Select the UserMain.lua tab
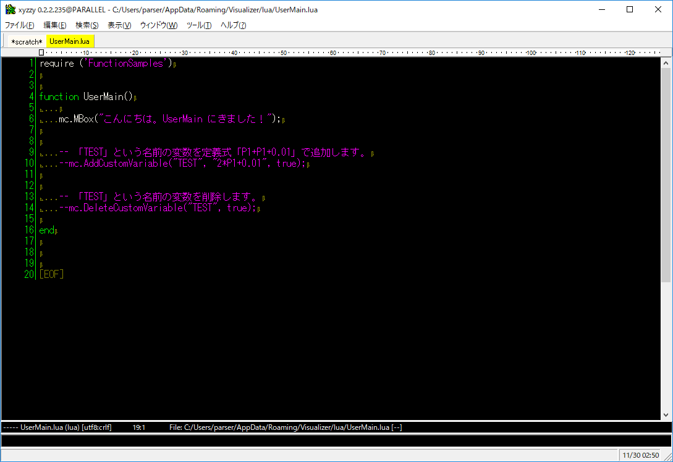This screenshot has width=673, height=462. 69,41
